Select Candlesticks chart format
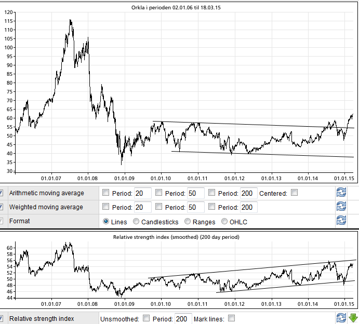The image size is (359, 324). 137,221
